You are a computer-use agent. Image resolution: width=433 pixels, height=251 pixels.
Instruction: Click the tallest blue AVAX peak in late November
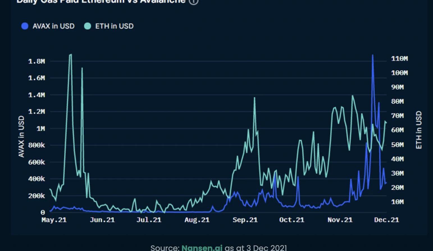coord(373,55)
